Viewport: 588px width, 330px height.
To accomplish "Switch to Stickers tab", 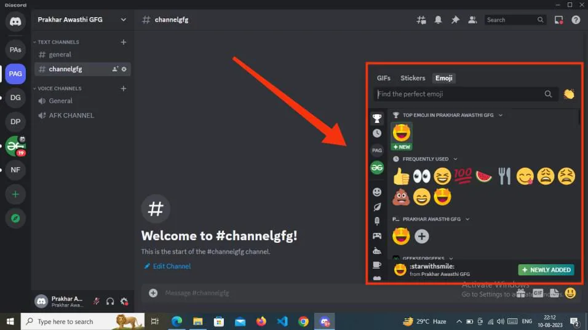I will pyautogui.click(x=413, y=78).
